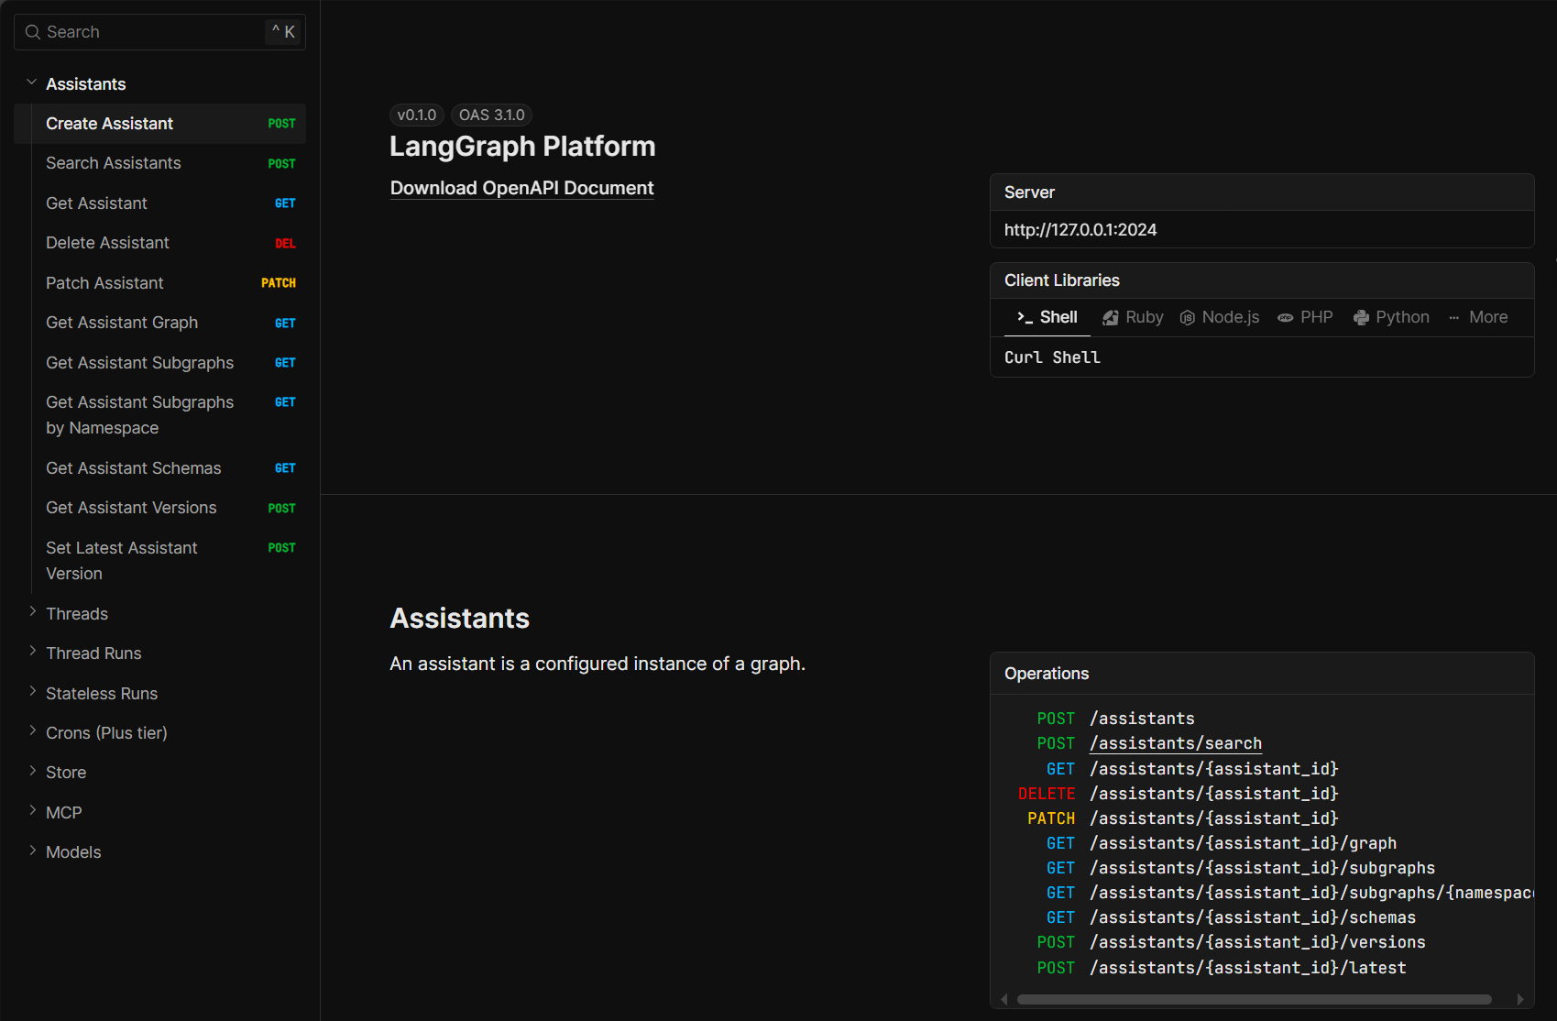The image size is (1557, 1021).
Task: Open the Server URL selector
Action: point(1262,230)
